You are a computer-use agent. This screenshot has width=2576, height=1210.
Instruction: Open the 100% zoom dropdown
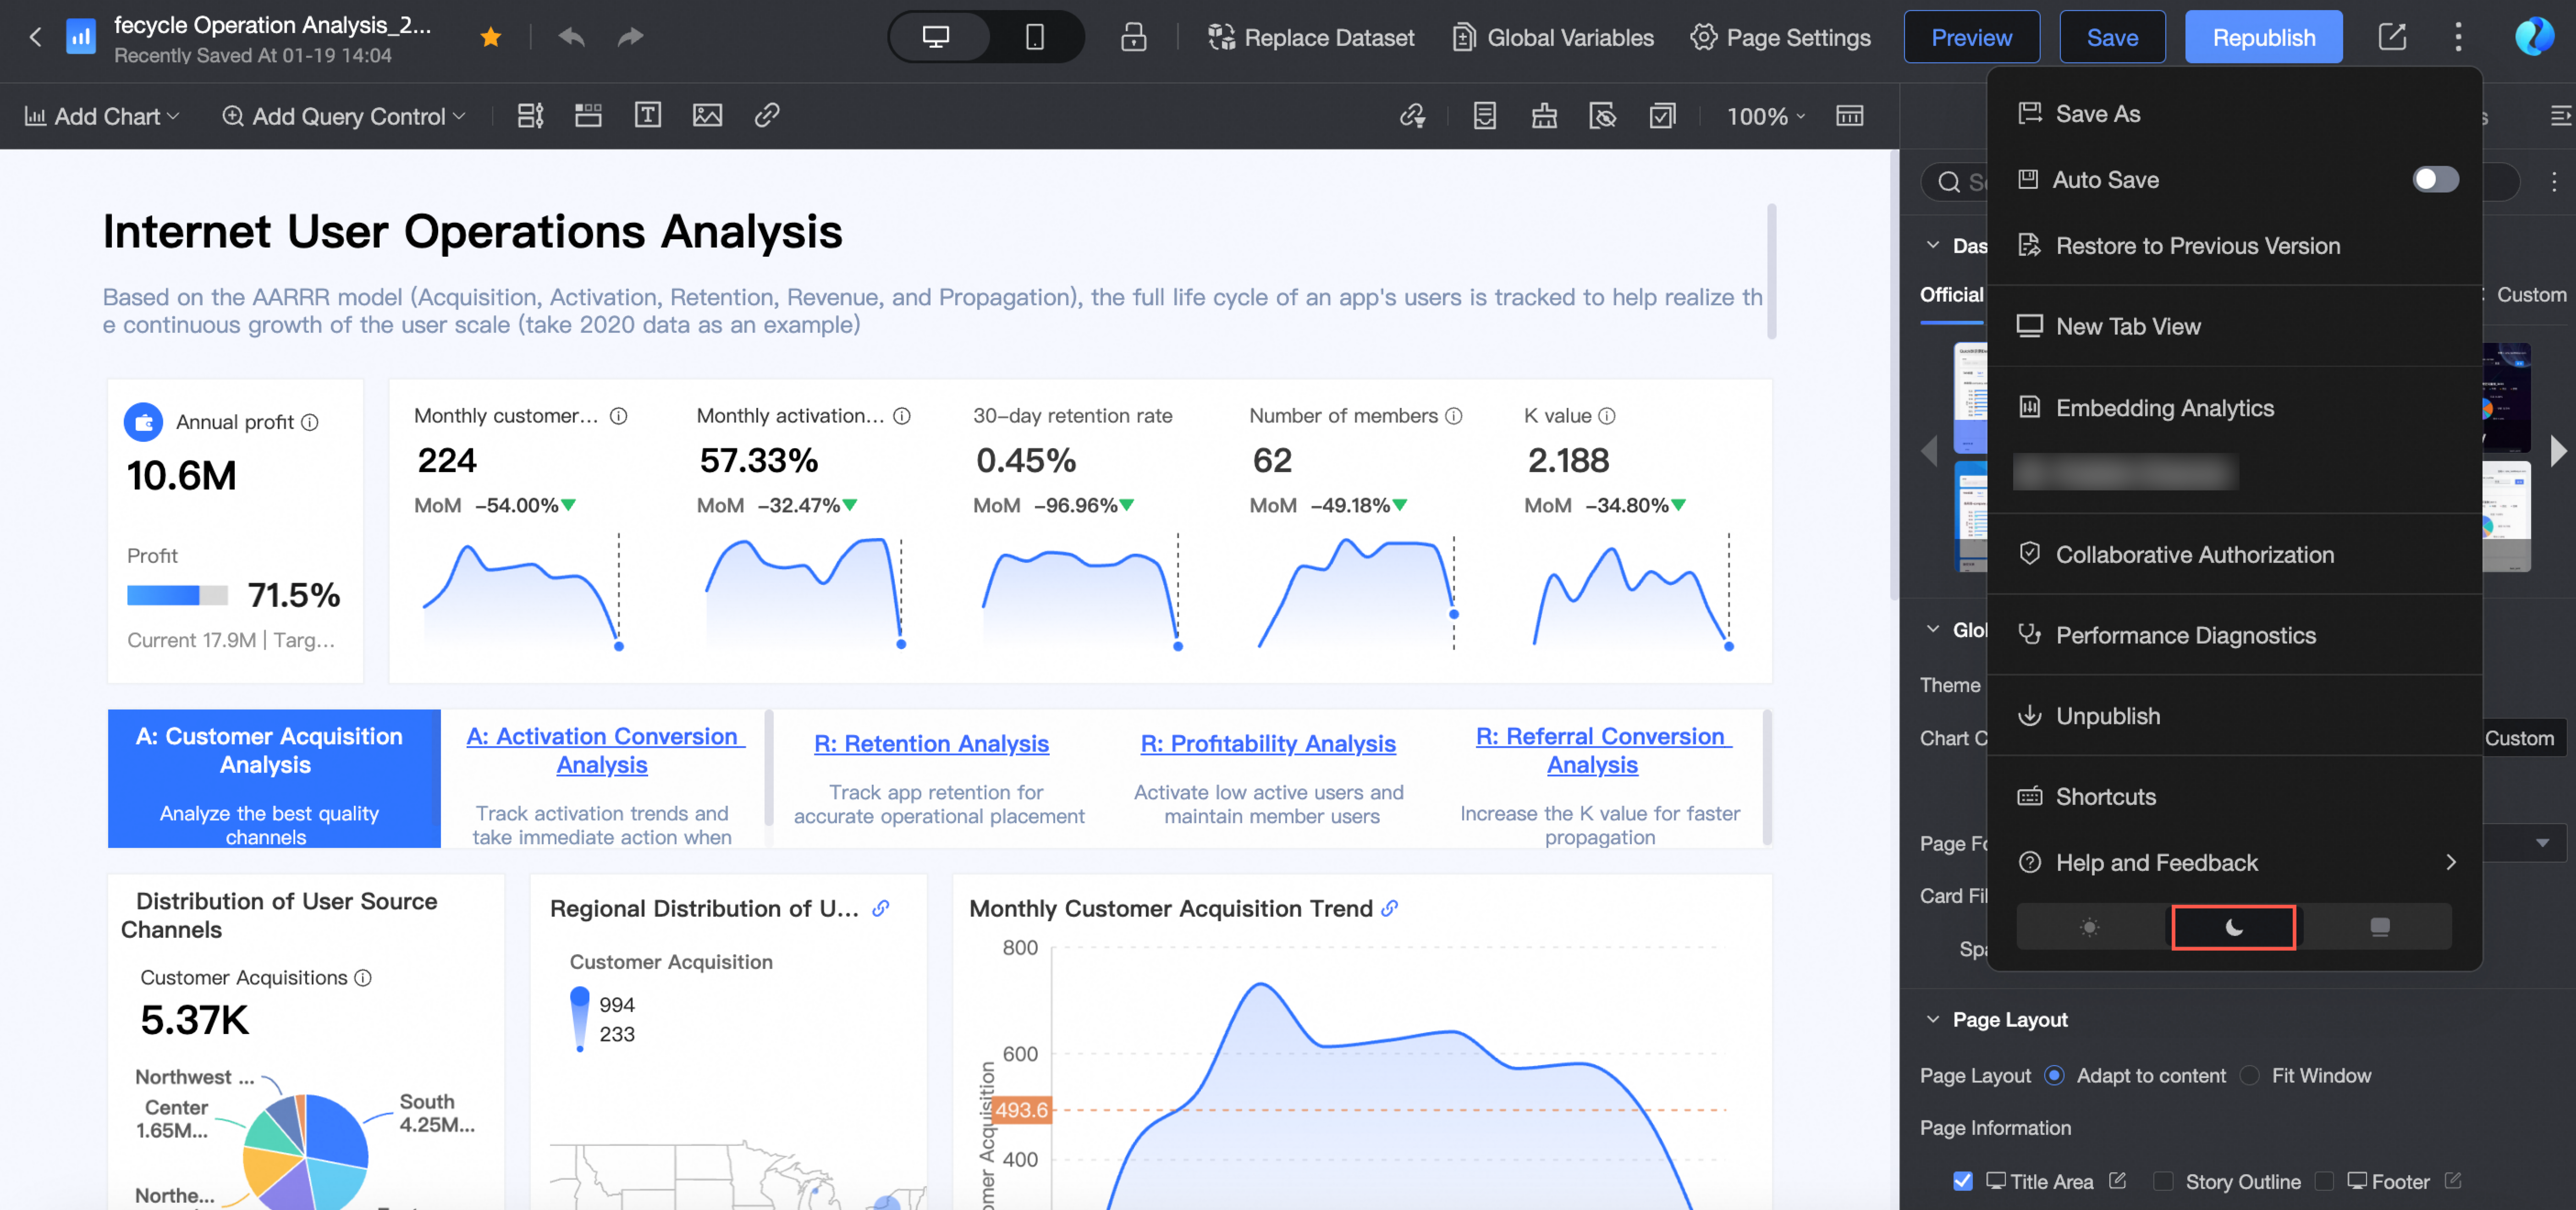(1766, 116)
